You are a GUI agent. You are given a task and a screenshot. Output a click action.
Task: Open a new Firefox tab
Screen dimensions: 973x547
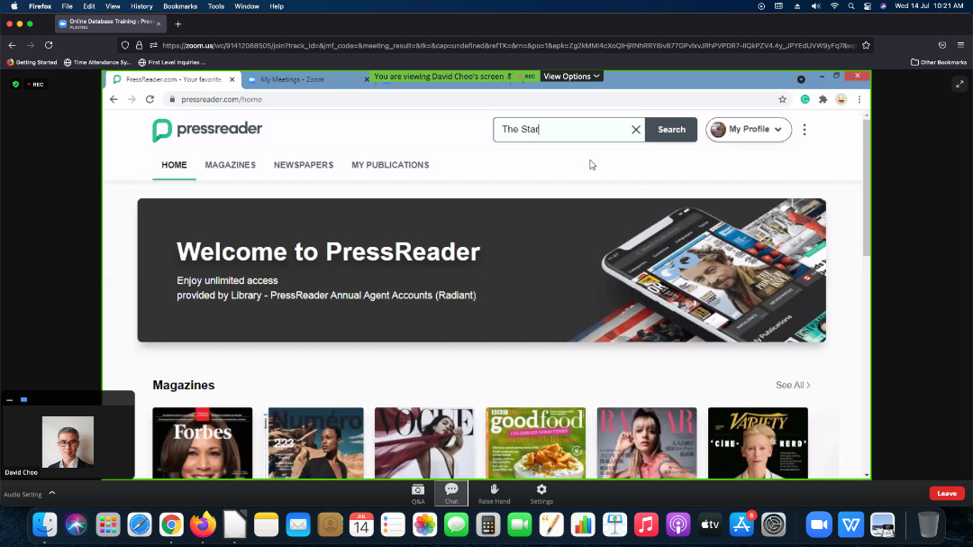(178, 24)
